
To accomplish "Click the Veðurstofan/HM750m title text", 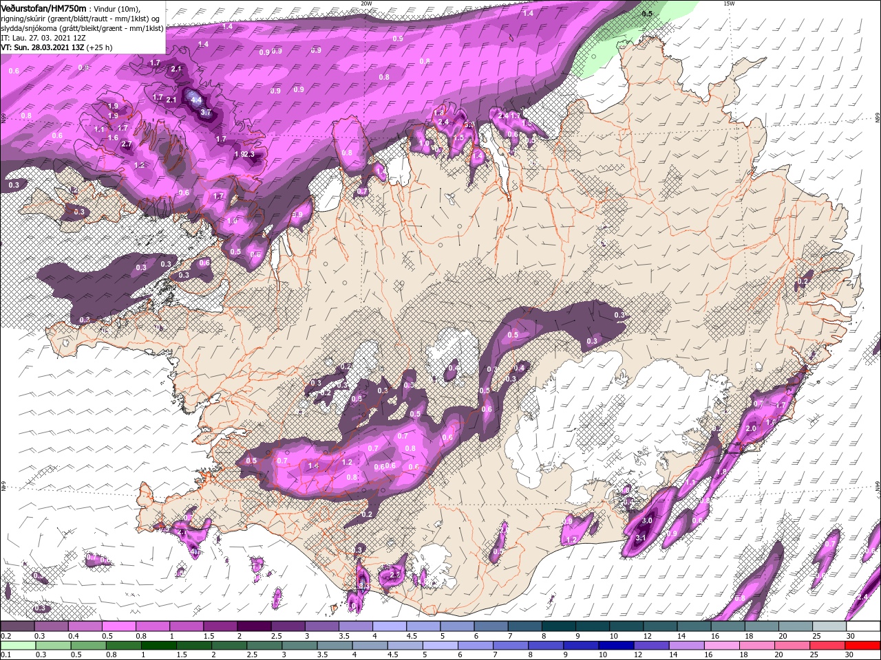I will (43, 8).
